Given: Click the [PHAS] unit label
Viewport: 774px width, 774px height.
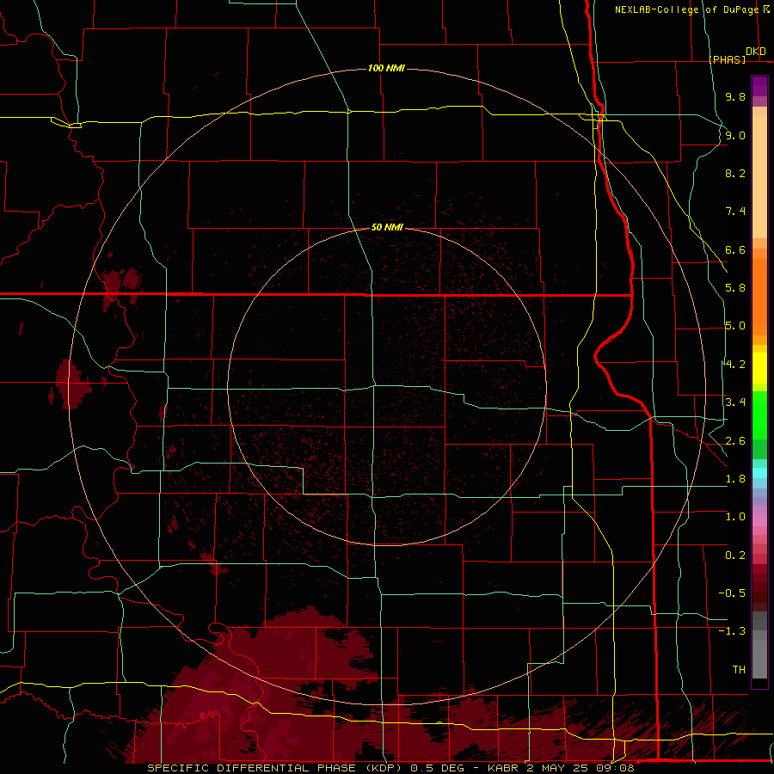Looking at the screenshot, I should pos(727,59).
